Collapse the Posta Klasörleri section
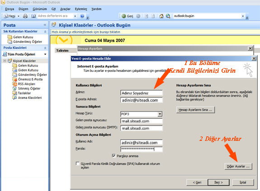 point(45,48)
